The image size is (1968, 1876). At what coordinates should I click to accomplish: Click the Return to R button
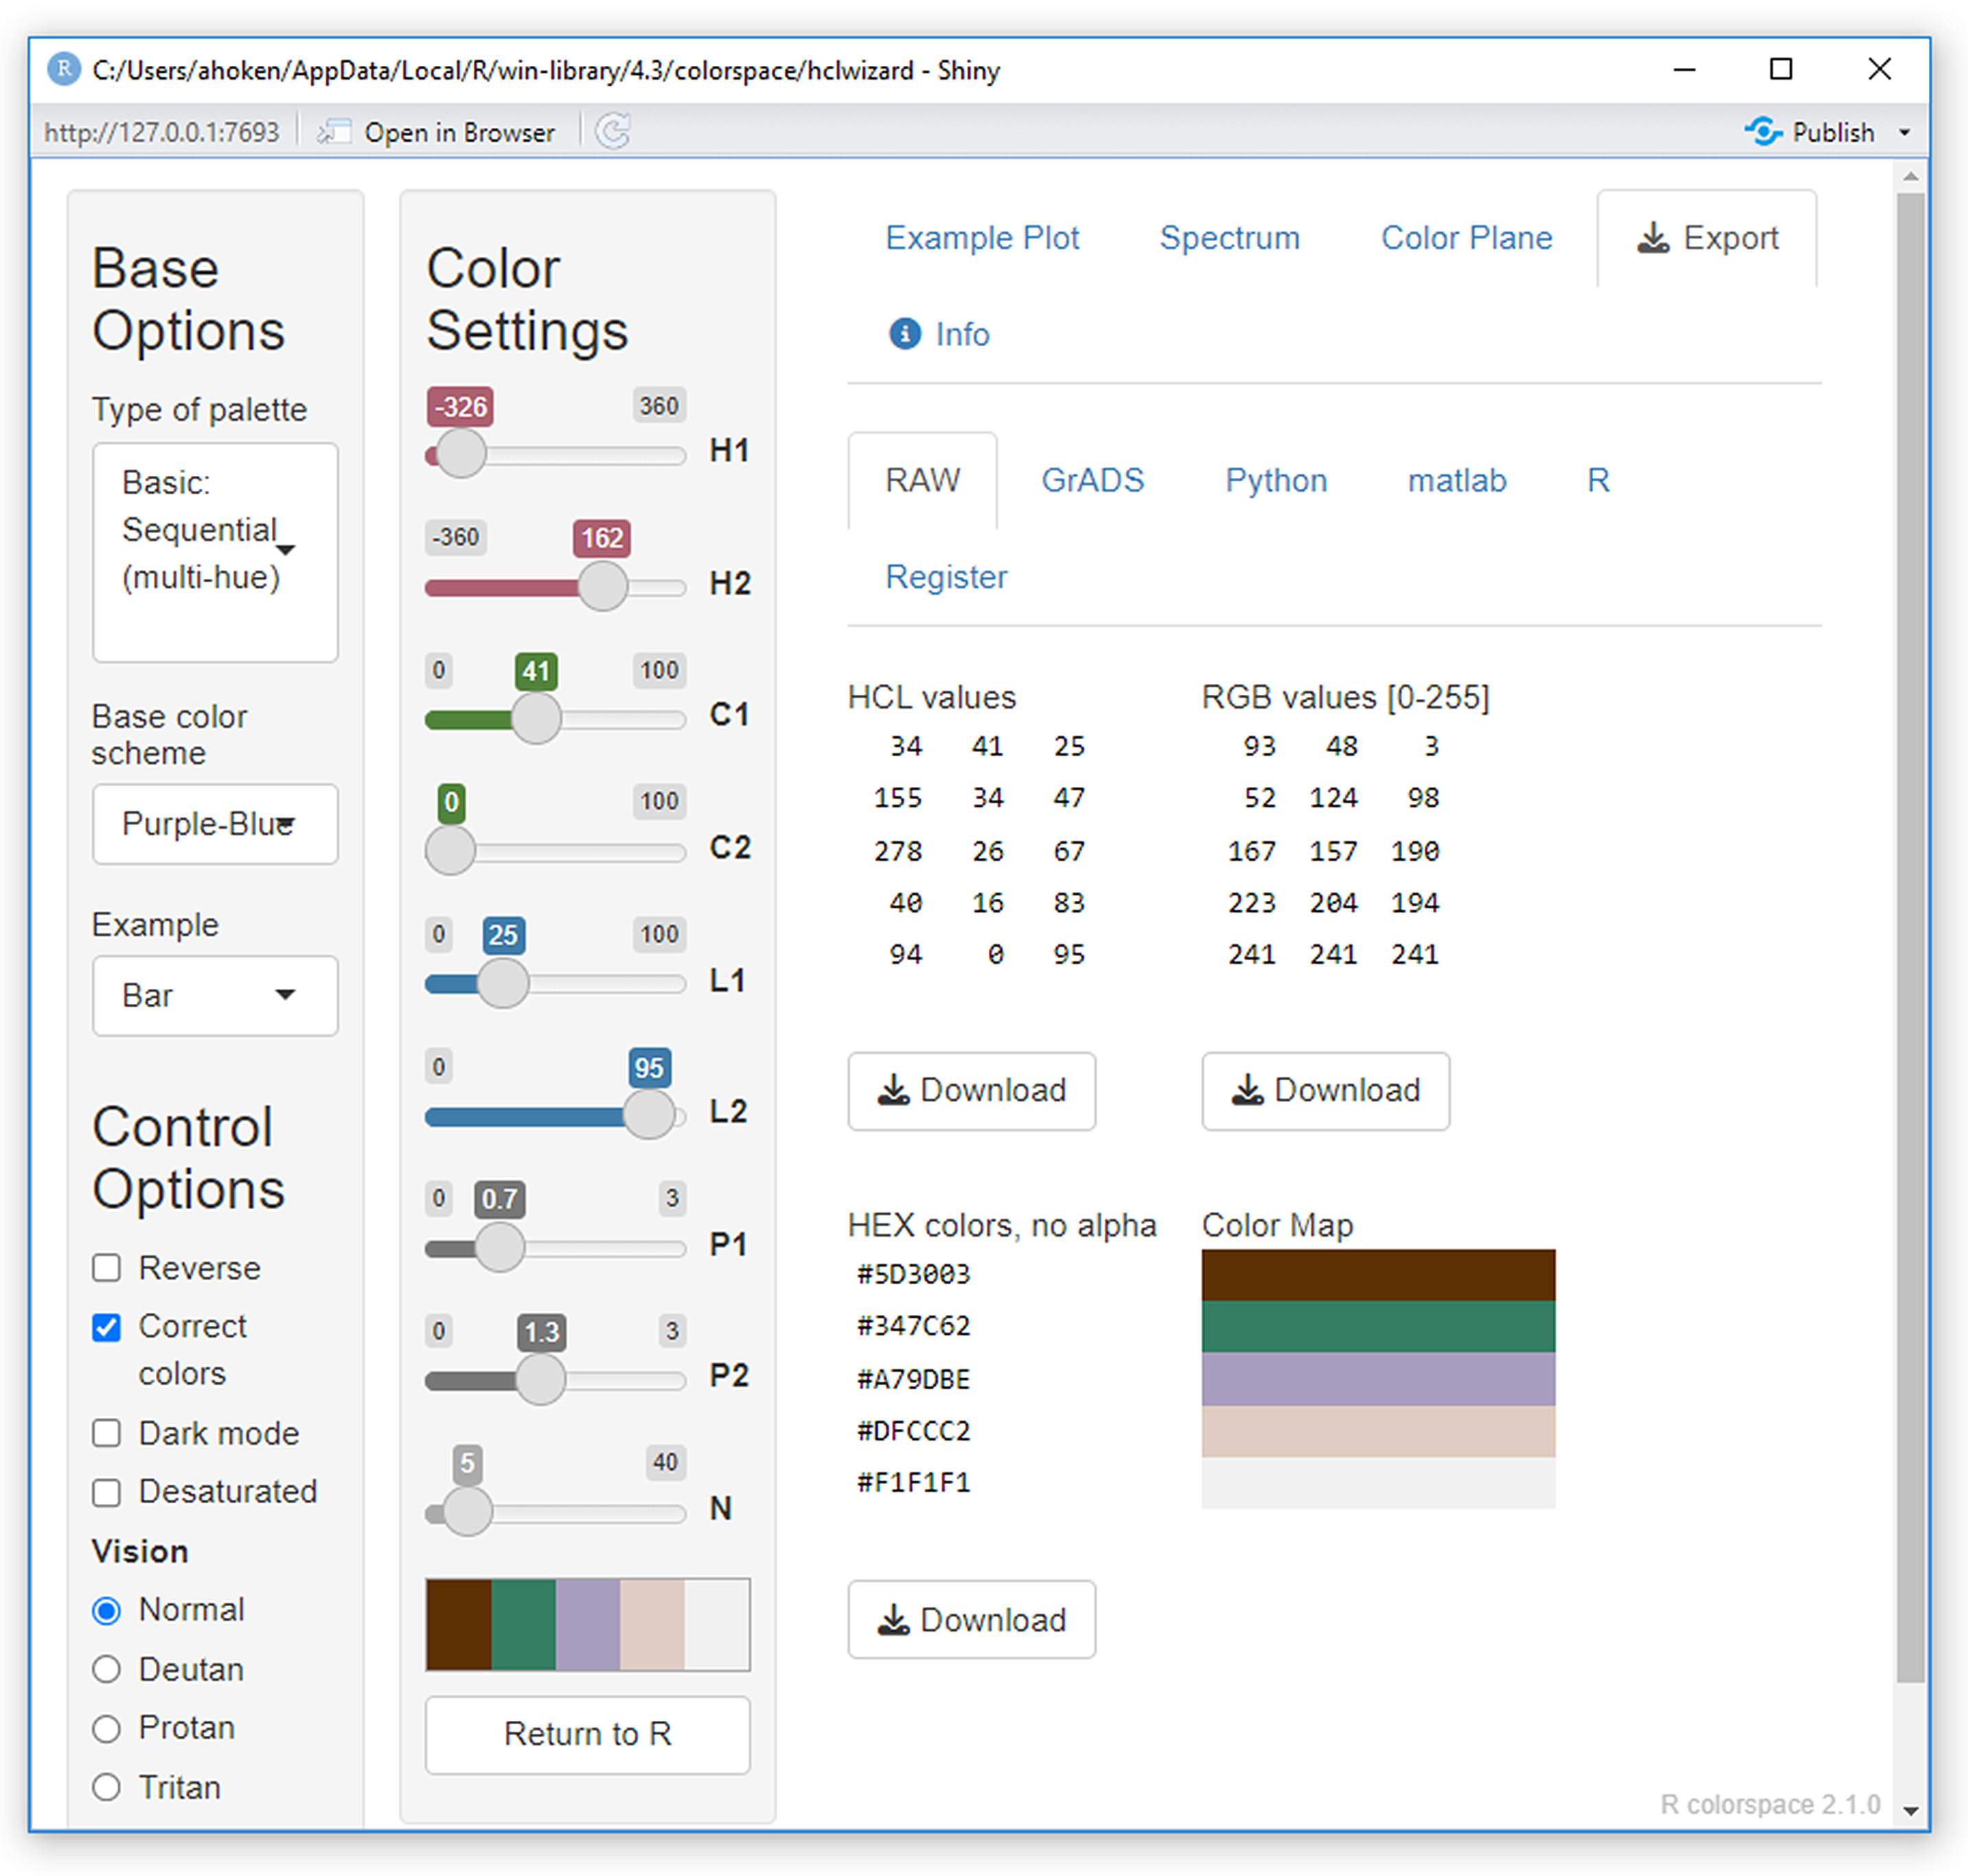click(x=587, y=1735)
